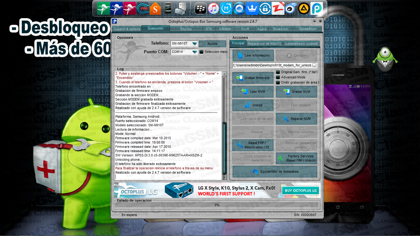The height and width of the screenshot is (236, 420).
Task: Launch the BlackBerry dock icon
Action: [200, 8]
